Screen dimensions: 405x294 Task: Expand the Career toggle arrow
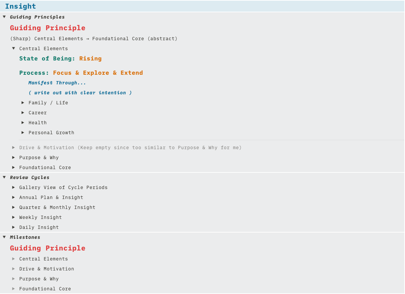[x=23, y=113]
